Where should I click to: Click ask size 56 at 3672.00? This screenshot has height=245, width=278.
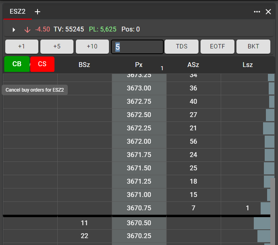pos(193,141)
